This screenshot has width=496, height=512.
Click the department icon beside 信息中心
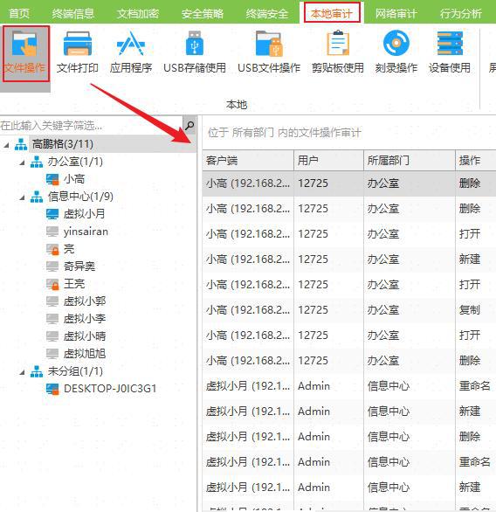pyautogui.click(x=37, y=197)
